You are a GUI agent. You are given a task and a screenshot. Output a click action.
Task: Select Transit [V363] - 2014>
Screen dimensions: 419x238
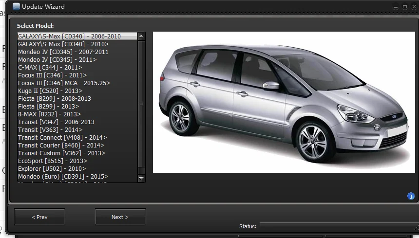(x=77, y=129)
